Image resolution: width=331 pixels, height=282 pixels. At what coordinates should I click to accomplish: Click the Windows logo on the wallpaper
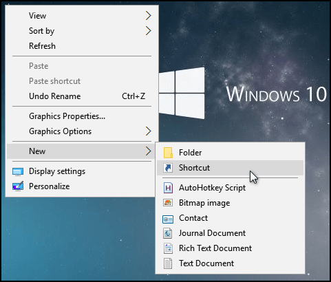(182, 93)
